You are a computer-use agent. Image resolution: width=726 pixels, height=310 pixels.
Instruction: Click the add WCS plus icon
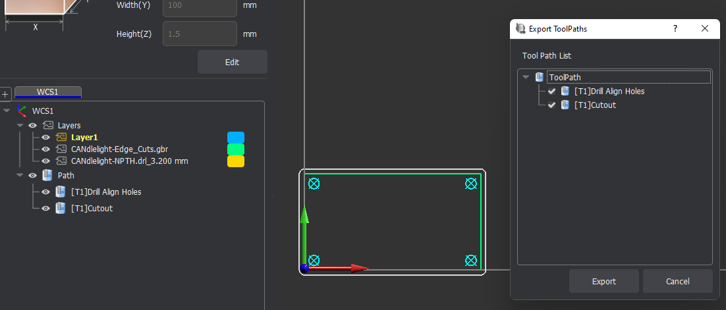tap(5, 93)
